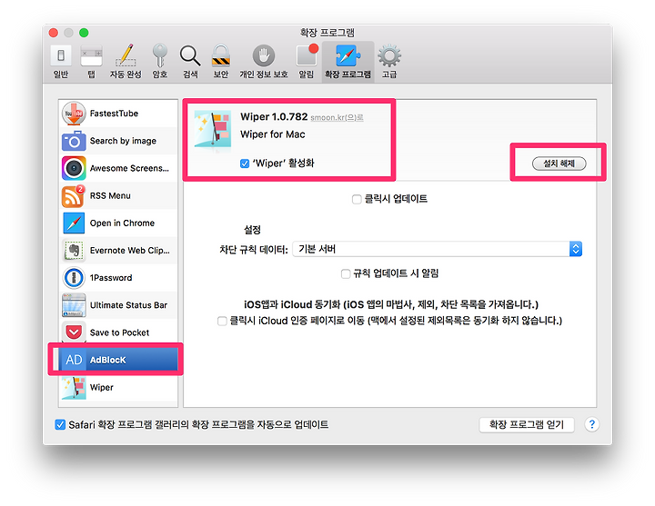
Task: Open the 일반 (General) preferences icon
Action: coord(61,55)
